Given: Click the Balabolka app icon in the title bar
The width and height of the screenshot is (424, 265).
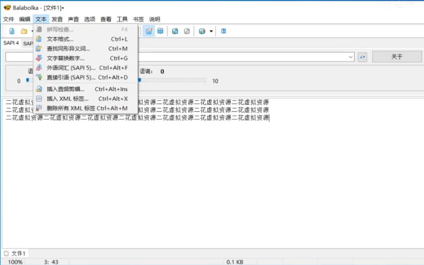Looking at the screenshot, I should tap(7, 7).
